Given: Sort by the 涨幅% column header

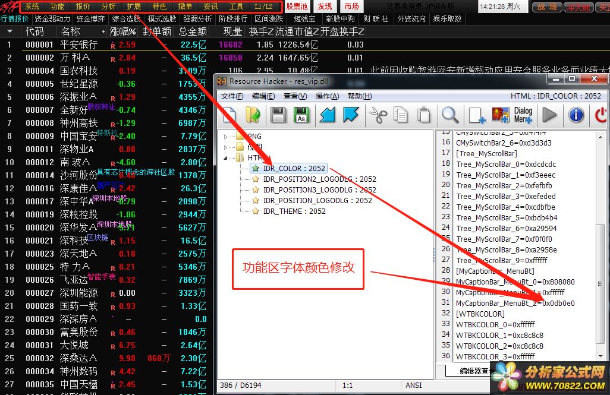Looking at the screenshot, I should [123, 31].
